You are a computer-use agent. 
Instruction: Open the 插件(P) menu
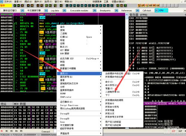tap(38, 1)
